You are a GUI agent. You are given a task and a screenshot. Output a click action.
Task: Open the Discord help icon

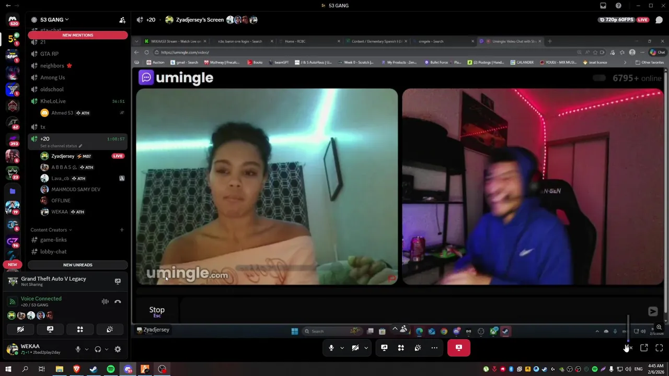tap(618, 6)
